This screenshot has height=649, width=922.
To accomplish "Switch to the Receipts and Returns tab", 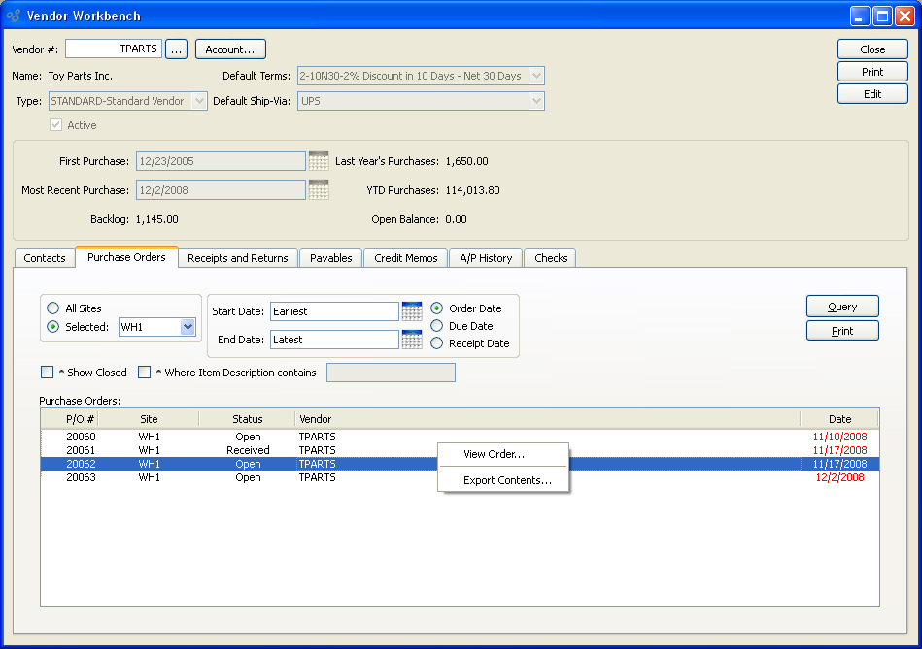I will tap(237, 258).
